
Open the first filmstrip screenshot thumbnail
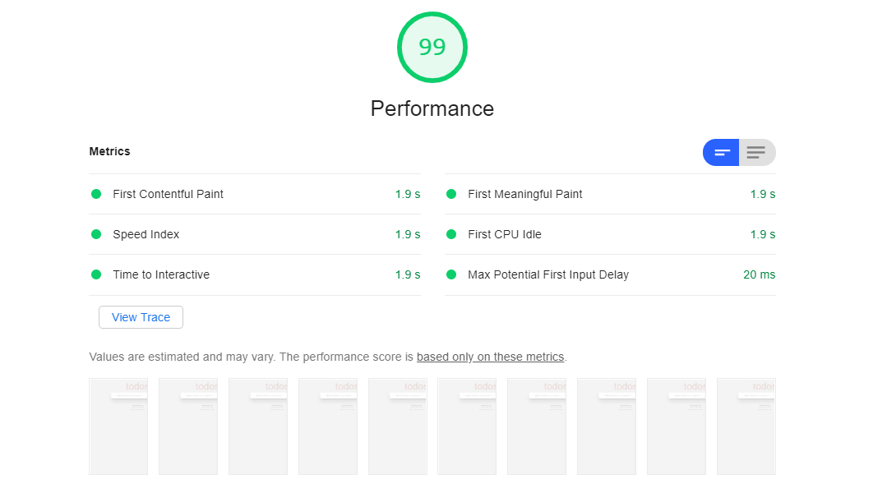tap(118, 426)
